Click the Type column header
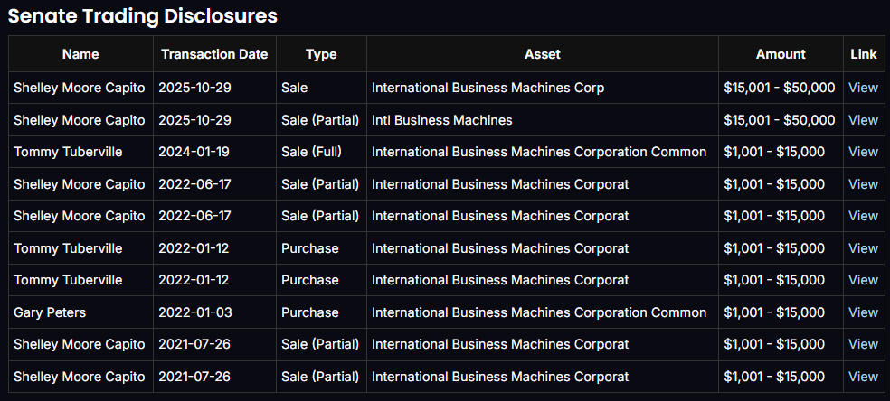Image resolution: width=890 pixels, height=401 pixels. [x=321, y=54]
